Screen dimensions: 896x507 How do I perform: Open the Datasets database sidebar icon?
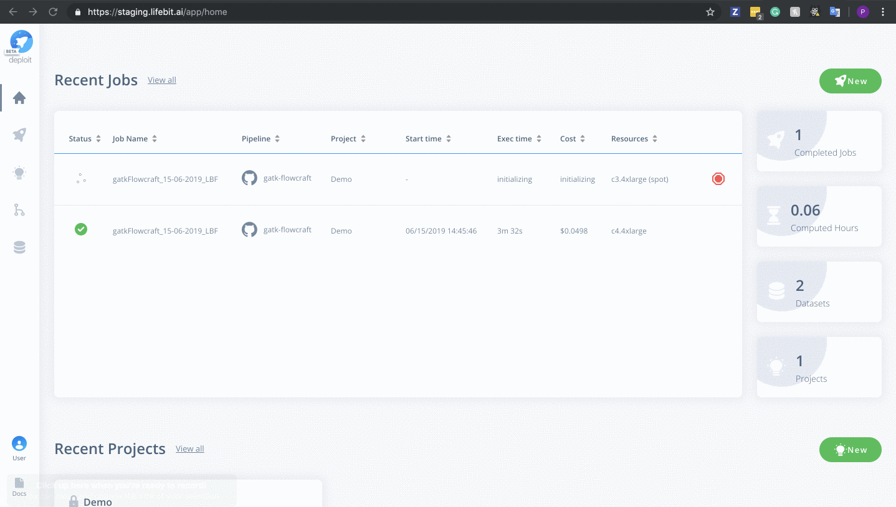(19, 248)
